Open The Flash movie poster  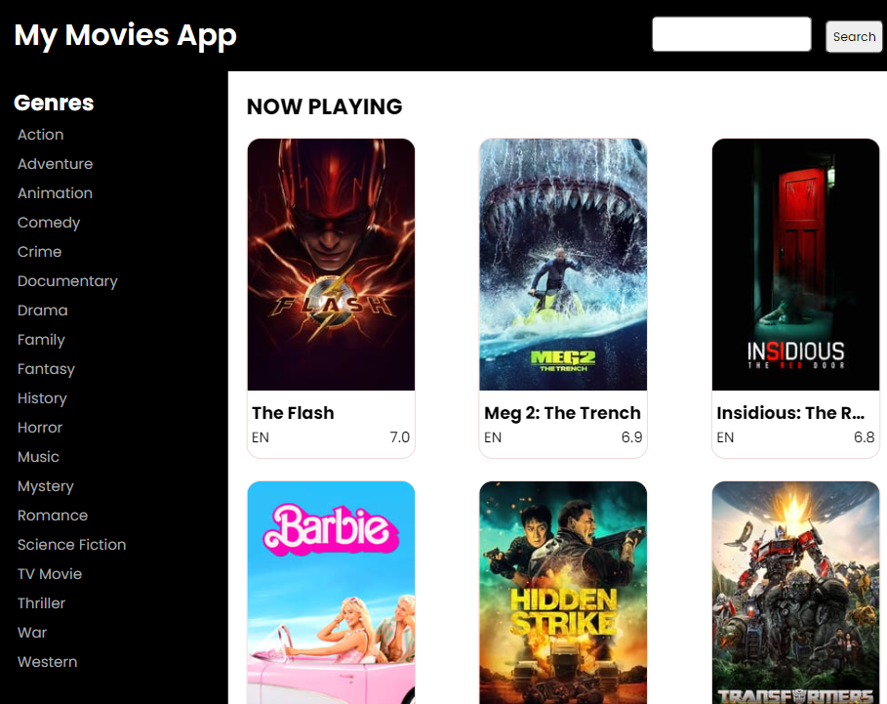click(x=331, y=265)
